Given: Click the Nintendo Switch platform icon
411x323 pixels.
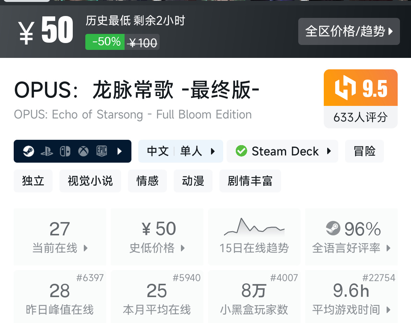Looking at the screenshot, I should (65, 151).
